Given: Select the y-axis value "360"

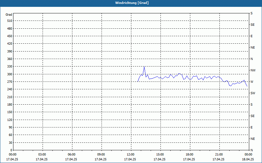Looking at the screenshot, I should pyautogui.click(x=10, y=59).
